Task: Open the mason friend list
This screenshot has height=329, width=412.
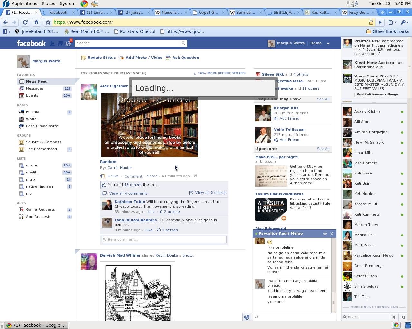Action: (32, 165)
